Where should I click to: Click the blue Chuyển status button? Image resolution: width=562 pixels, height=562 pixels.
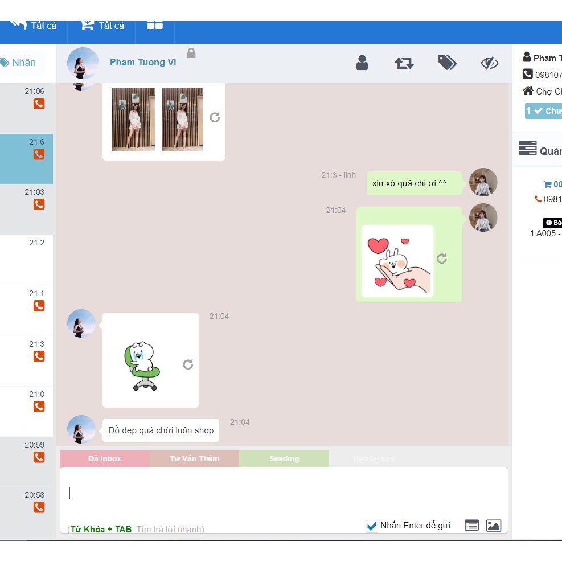[544, 111]
